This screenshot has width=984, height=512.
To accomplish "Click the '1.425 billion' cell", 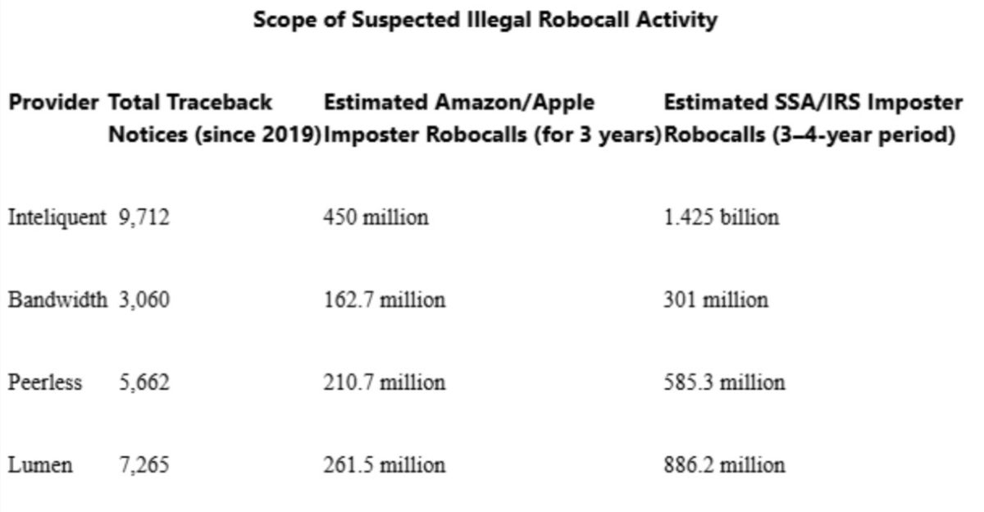I will [721, 217].
